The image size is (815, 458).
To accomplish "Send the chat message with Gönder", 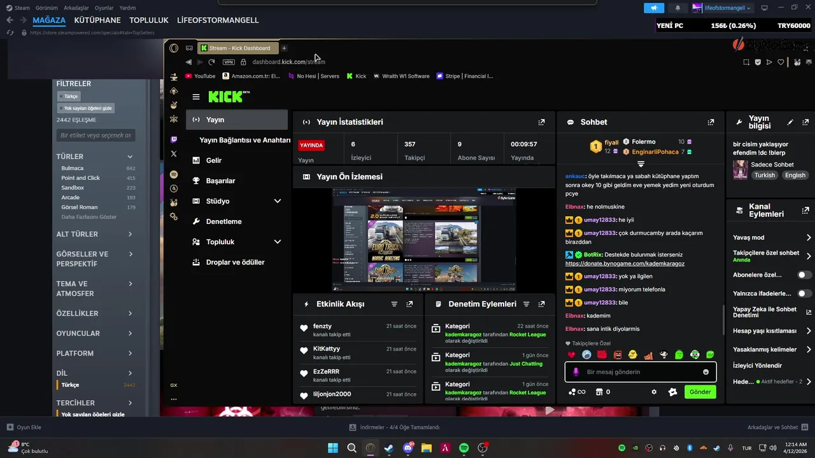I will click(700, 392).
